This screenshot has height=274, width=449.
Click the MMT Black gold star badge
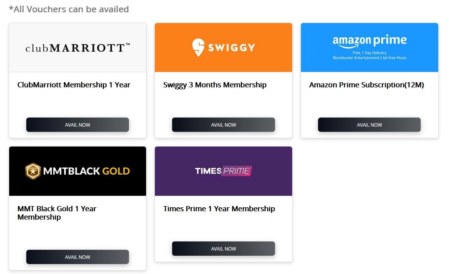33,171
